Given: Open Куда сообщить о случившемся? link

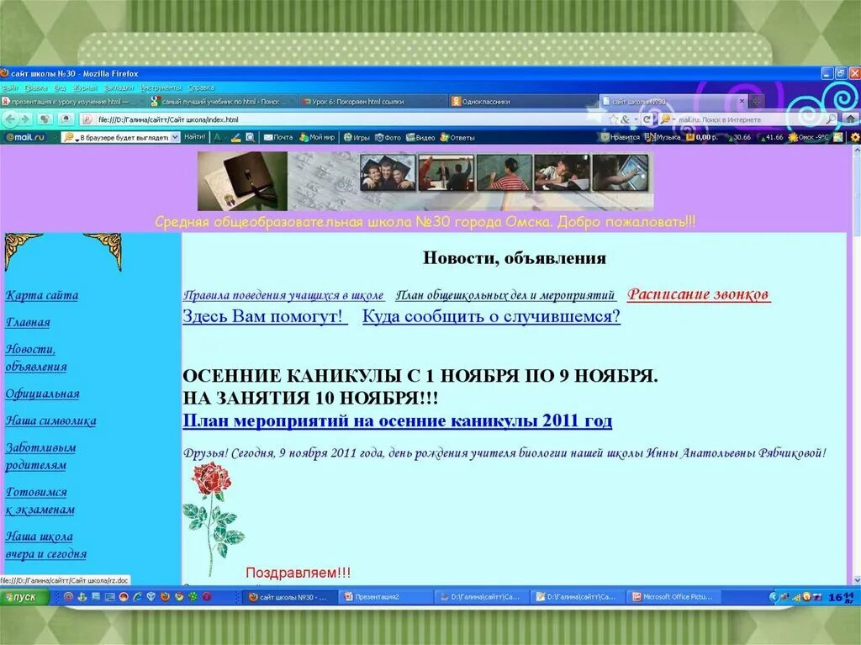Looking at the screenshot, I should (x=491, y=316).
